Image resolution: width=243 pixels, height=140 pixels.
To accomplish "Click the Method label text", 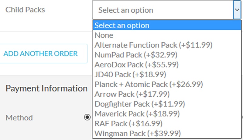I will (19, 117).
